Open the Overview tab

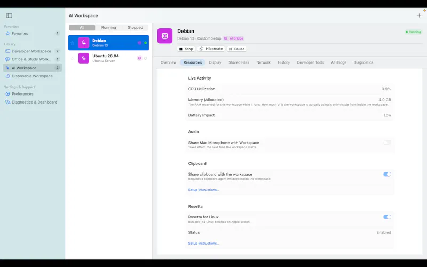pyautogui.click(x=168, y=62)
